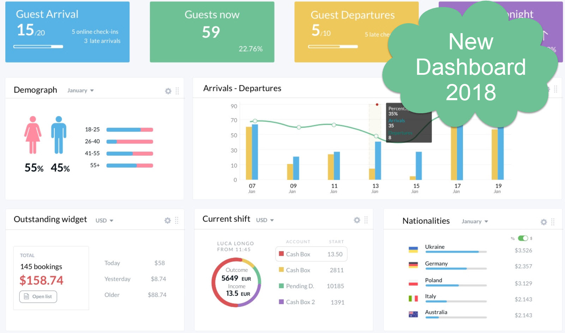Click the Open list button
This screenshot has width=565, height=333.
point(38,297)
